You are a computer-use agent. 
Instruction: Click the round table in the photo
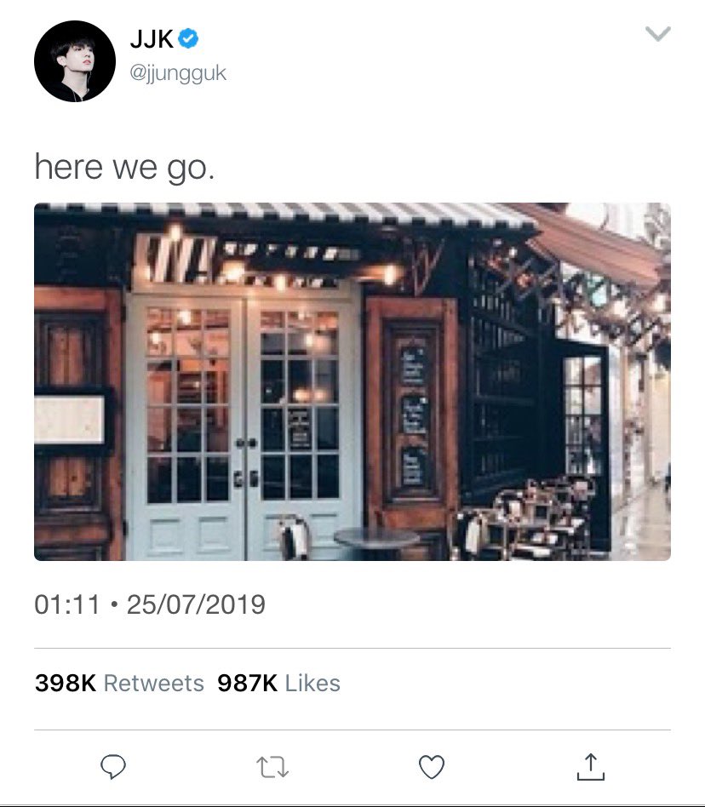pos(376,540)
